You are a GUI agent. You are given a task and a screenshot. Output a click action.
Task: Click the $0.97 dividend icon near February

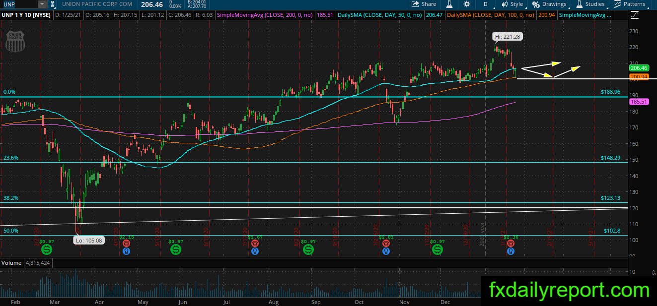[x=46, y=249]
